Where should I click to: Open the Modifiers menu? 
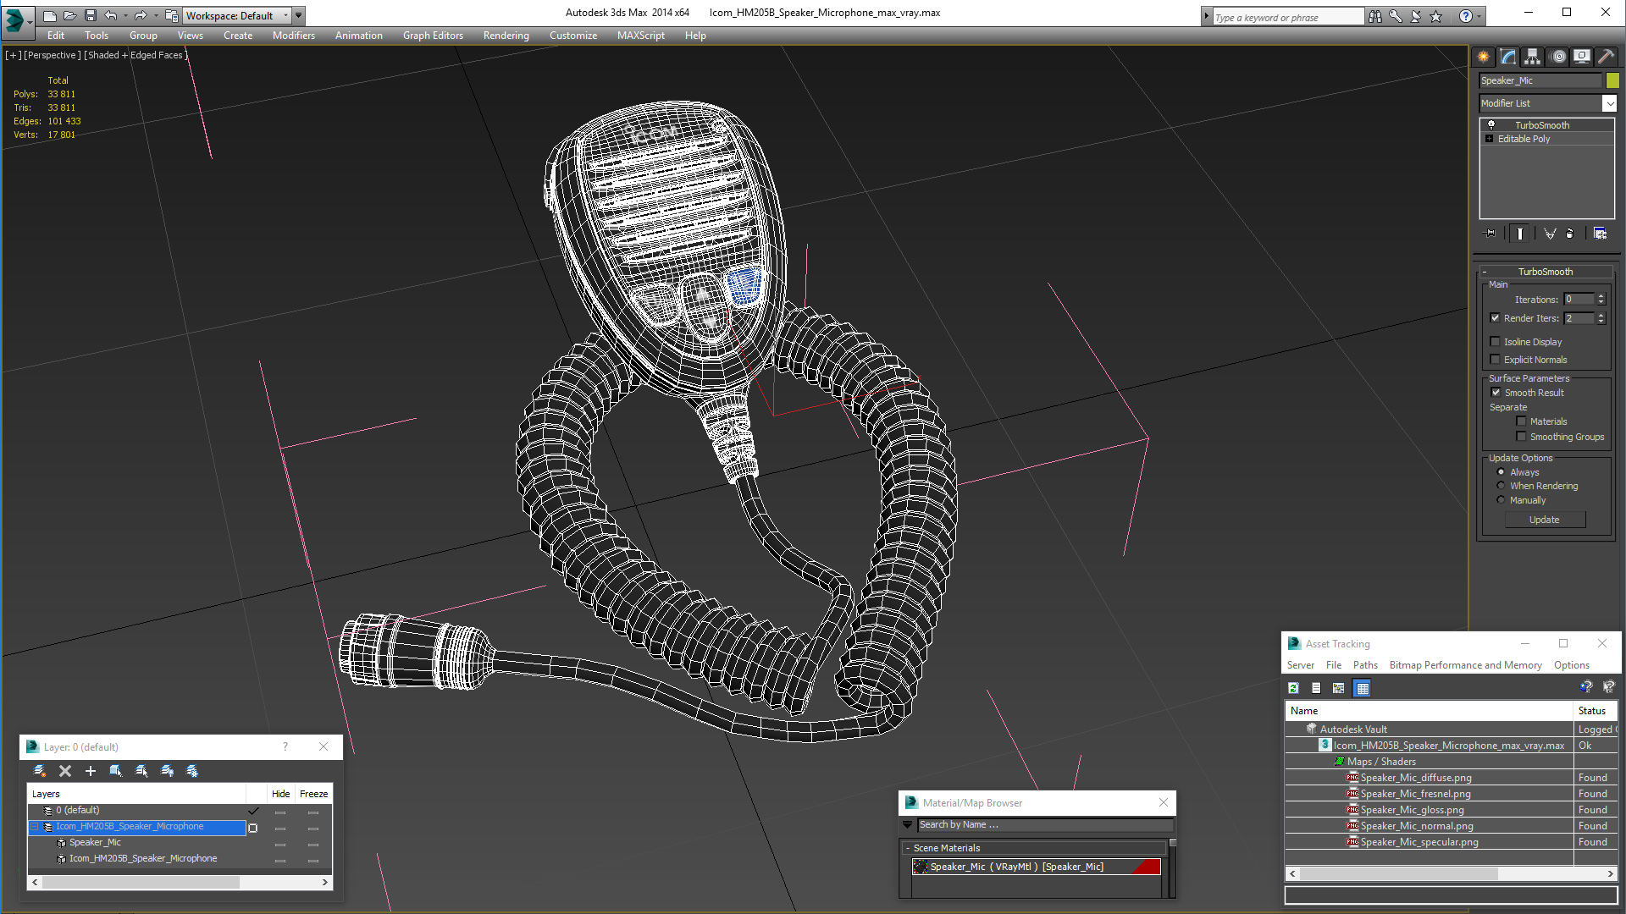(x=293, y=36)
